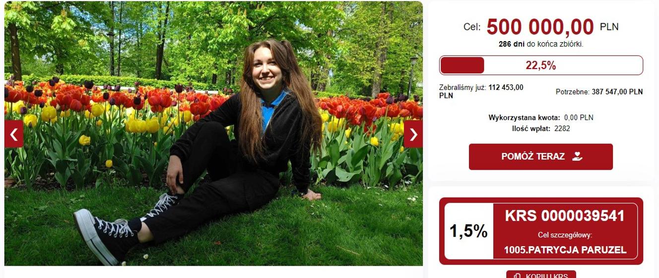659x278 pixels.
Task: Click the number of payments value 2282
Action: tap(562, 129)
